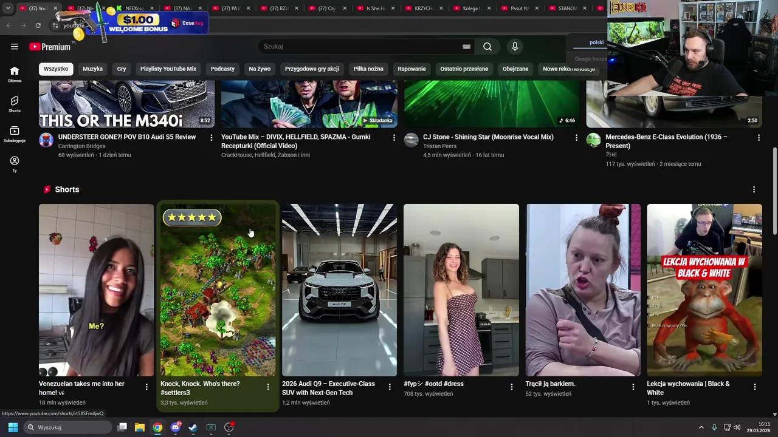
Task: Select the Na żywo filter chip
Action: click(x=260, y=69)
